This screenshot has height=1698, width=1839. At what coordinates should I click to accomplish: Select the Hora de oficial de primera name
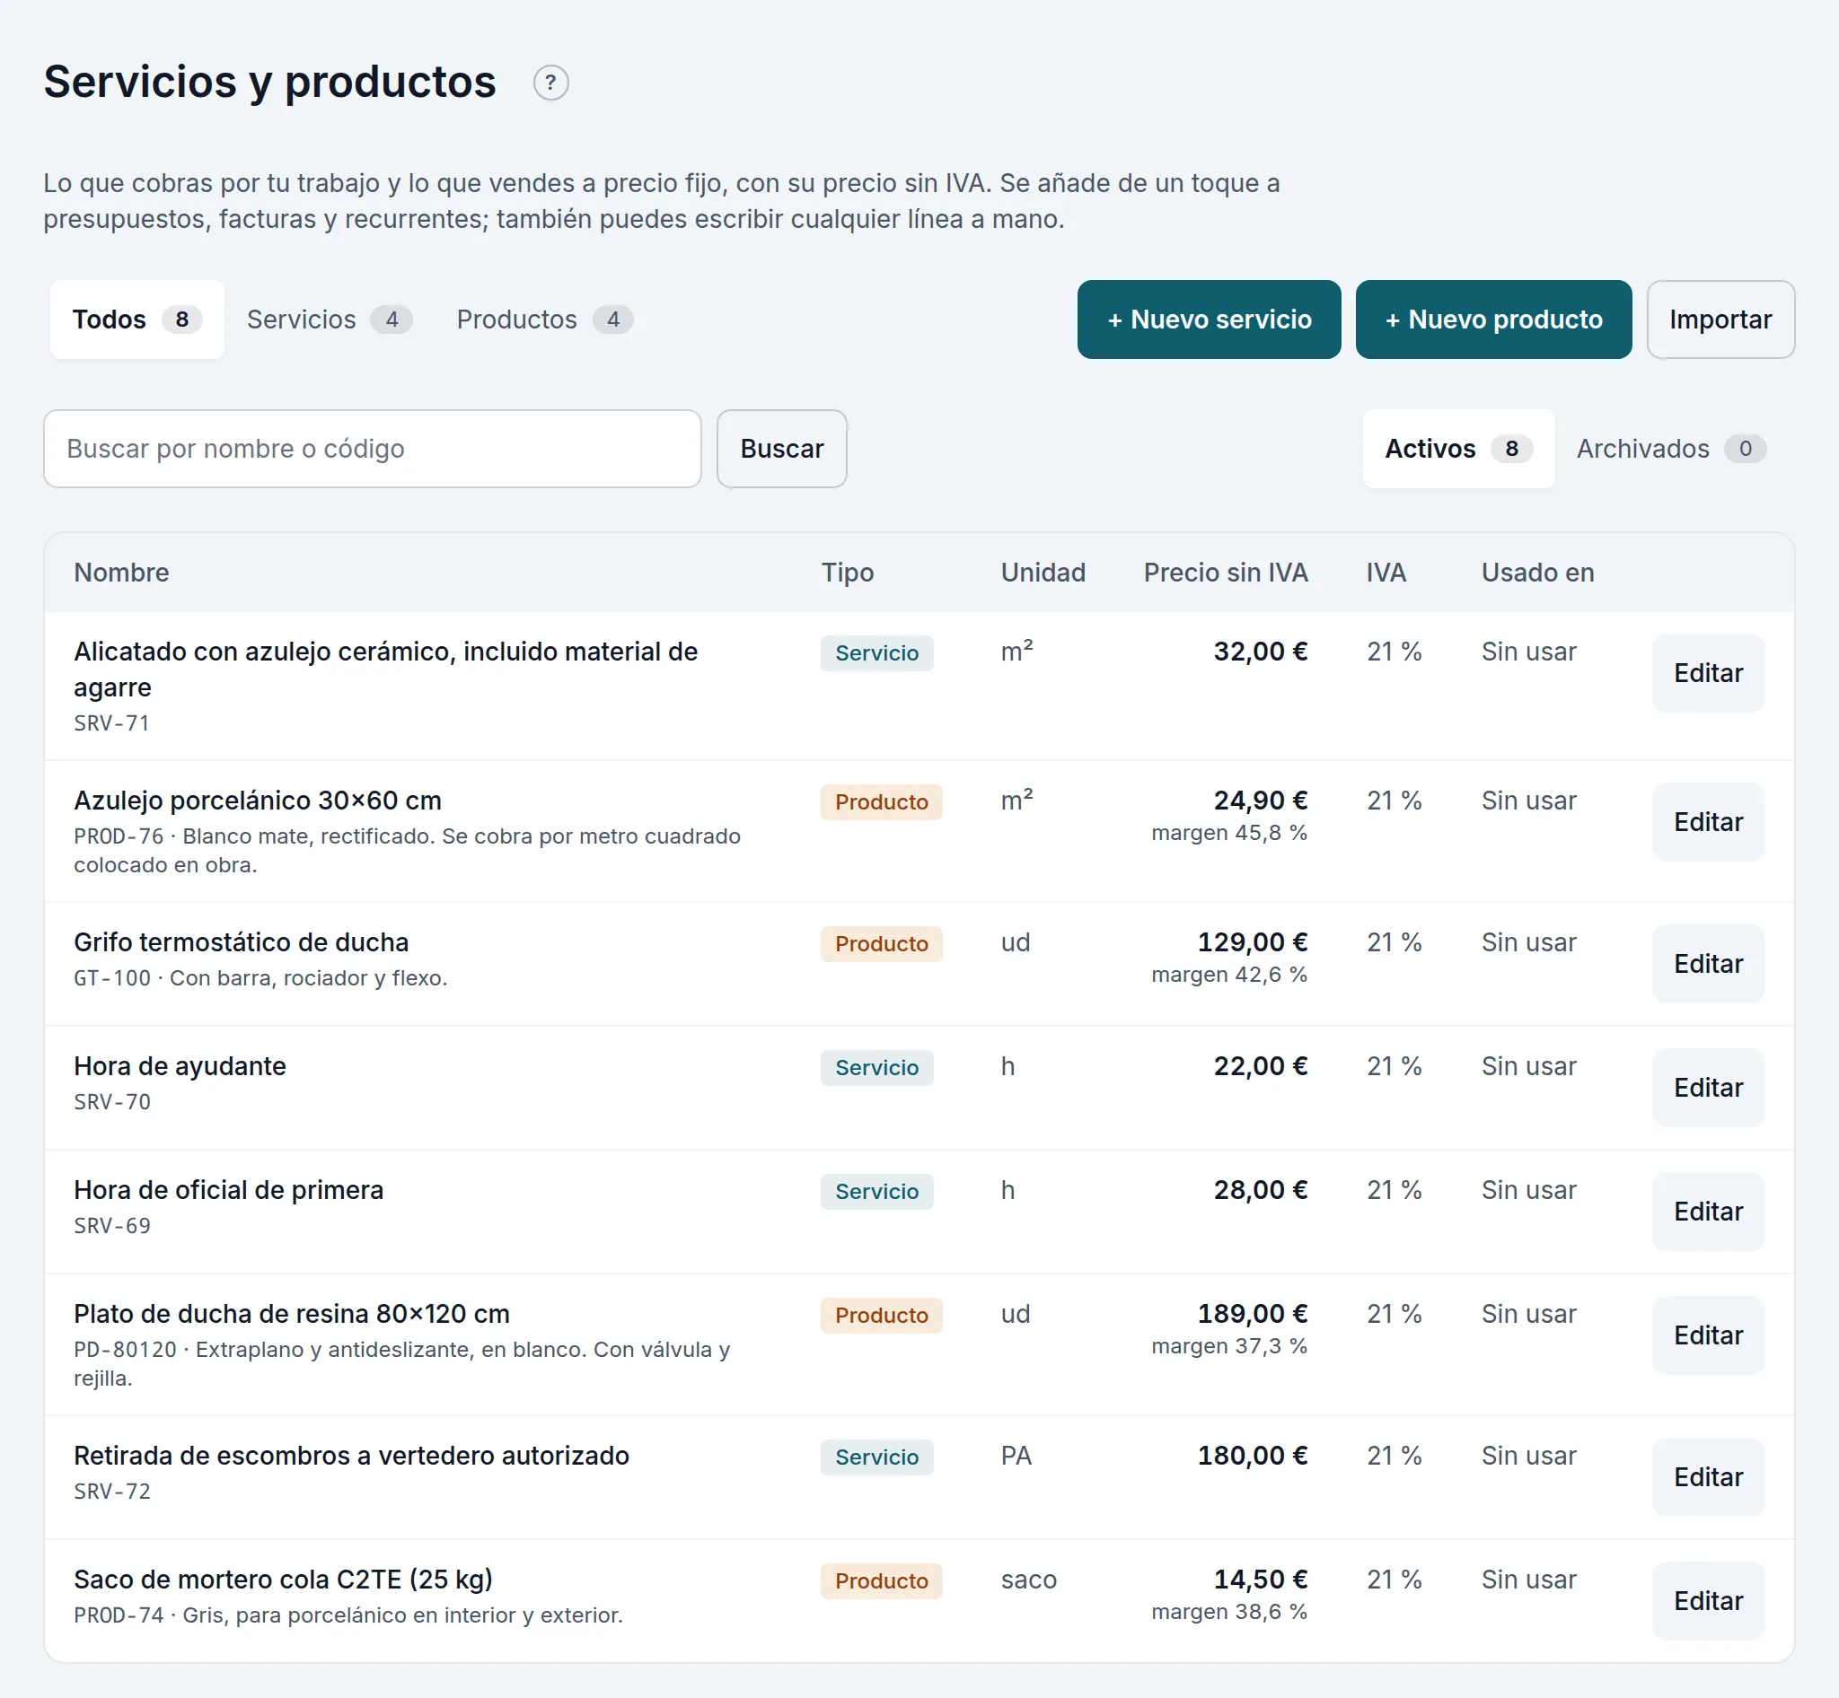tap(228, 1190)
